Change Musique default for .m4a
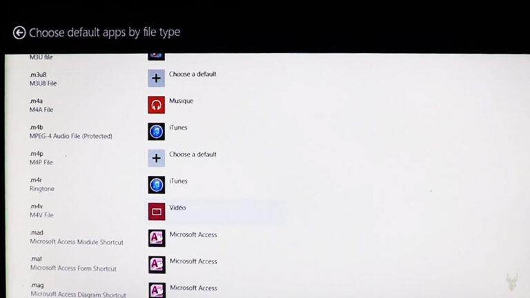This screenshot has height=298, width=530. (181, 101)
